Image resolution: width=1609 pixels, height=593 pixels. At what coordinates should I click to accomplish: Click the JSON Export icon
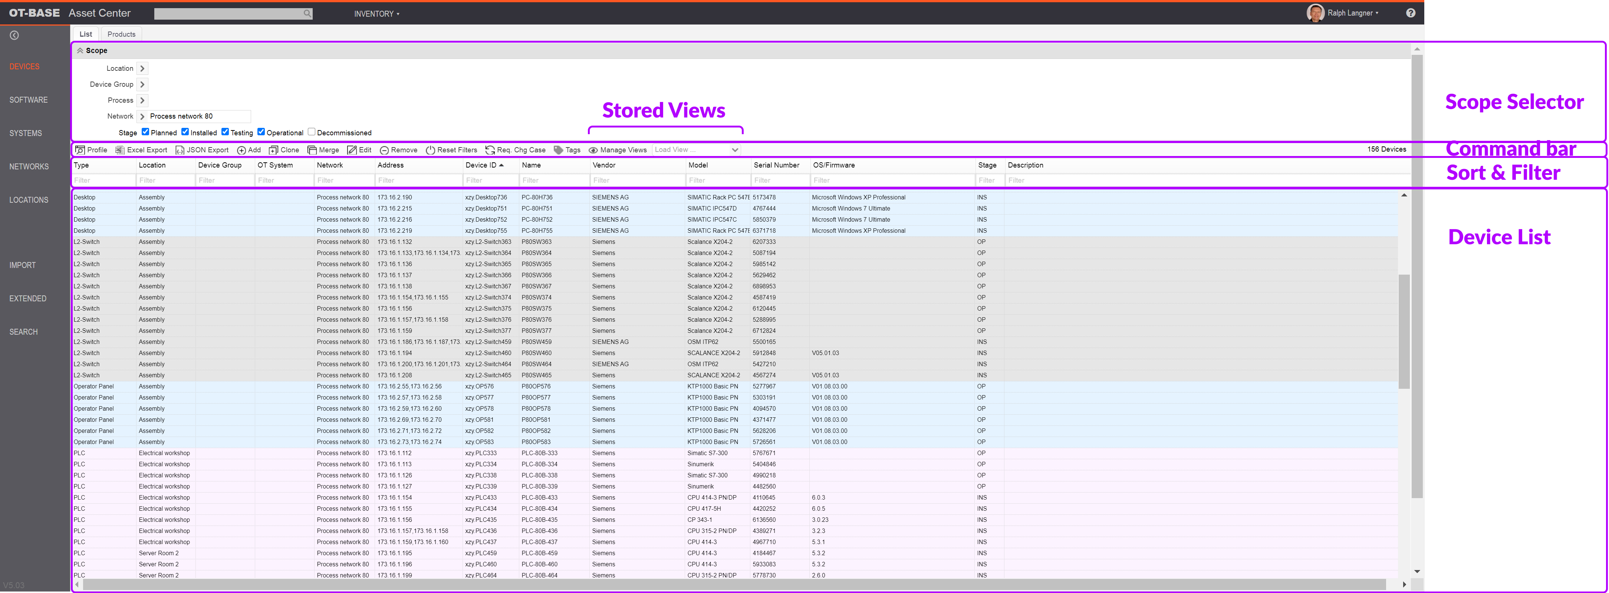pos(180,150)
